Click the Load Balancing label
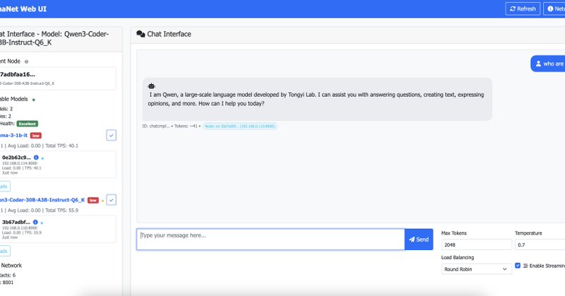This screenshot has height=296, width=565. (x=458, y=257)
